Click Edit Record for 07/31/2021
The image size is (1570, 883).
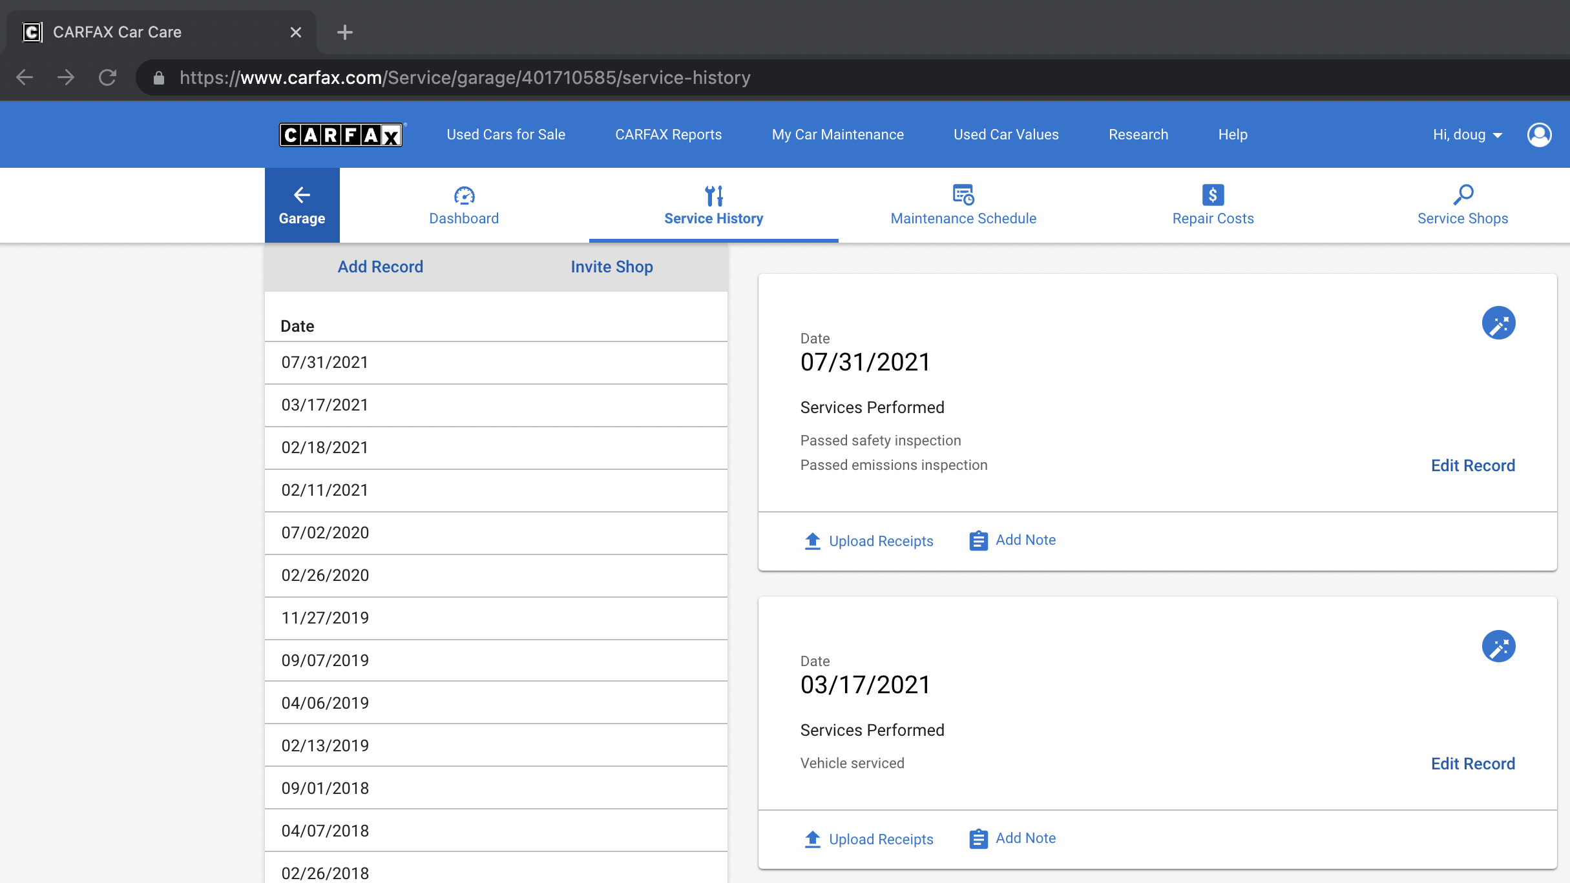tap(1472, 465)
